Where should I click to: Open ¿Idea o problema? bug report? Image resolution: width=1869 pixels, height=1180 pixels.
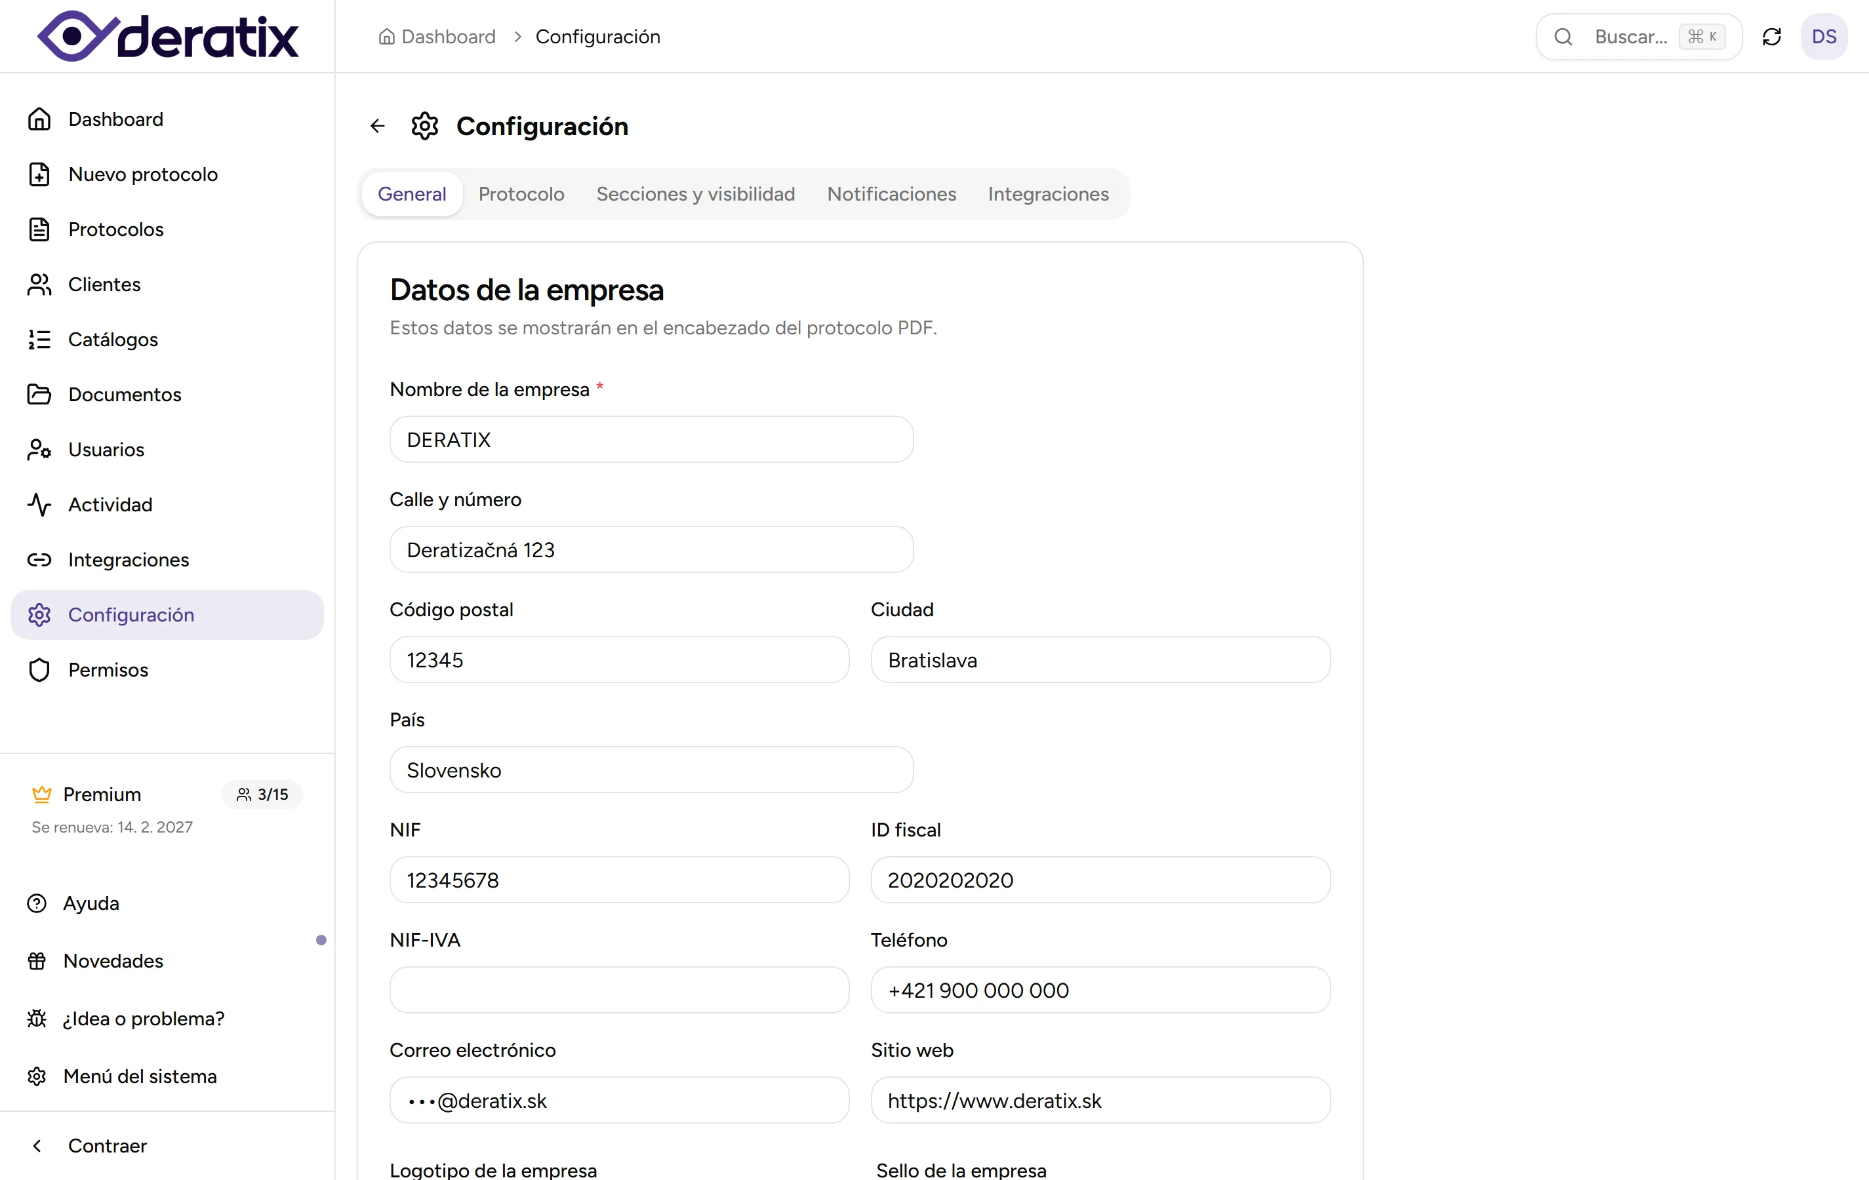coord(144,1019)
